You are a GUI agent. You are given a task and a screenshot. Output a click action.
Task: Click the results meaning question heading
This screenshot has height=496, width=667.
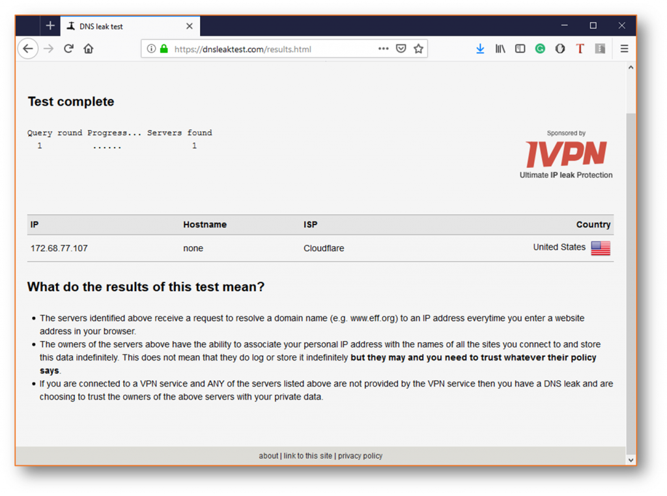pyautogui.click(x=146, y=287)
